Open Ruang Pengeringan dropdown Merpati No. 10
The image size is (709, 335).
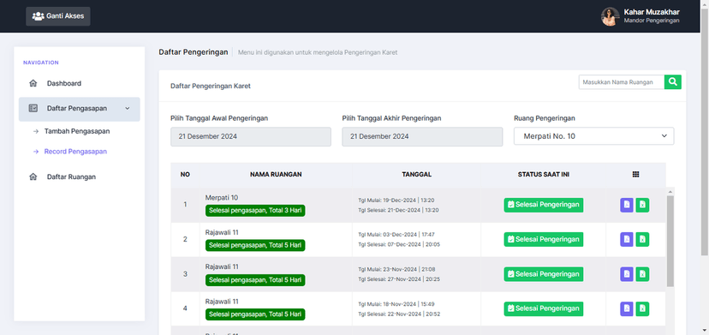593,136
